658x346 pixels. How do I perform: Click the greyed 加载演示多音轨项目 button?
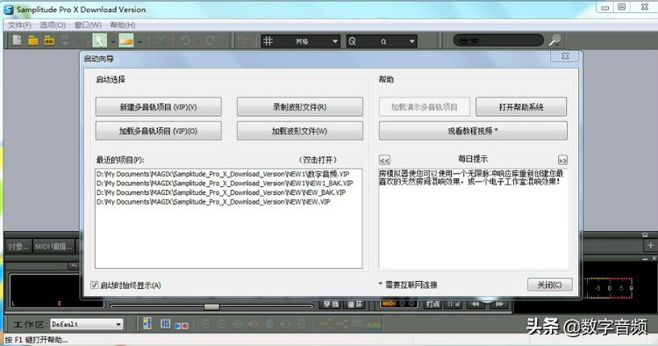(x=425, y=107)
